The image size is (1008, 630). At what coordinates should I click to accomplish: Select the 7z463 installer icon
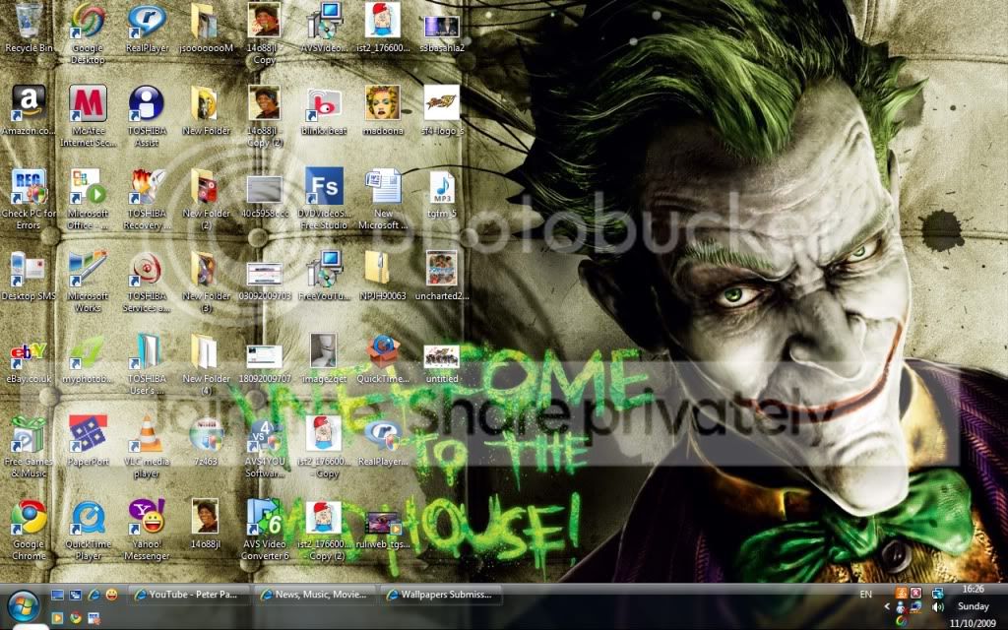206,442
